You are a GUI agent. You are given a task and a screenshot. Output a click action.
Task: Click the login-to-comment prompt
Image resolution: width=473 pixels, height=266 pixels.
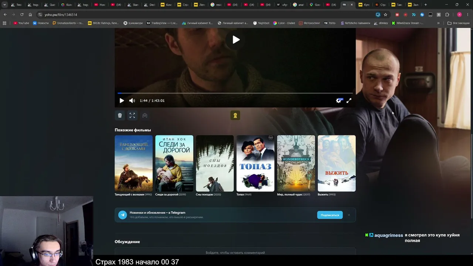[x=235, y=253]
